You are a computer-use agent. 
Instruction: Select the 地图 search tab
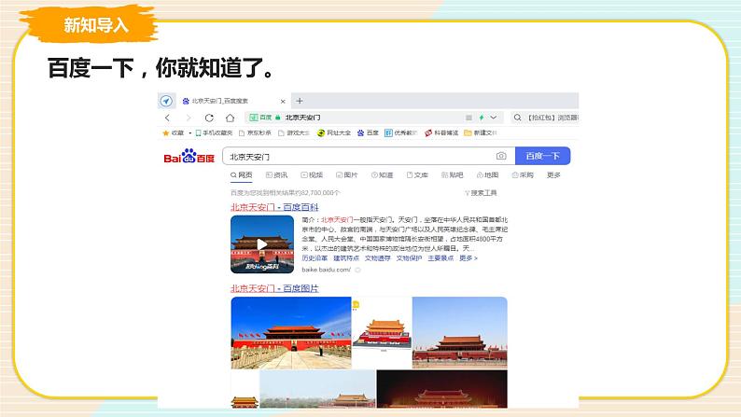[x=487, y=175]
